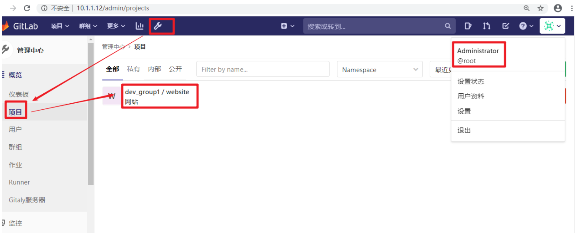Click the sidebar scrollbar up arrow
Viewport: 586px width, 239px height.
[91, 39]
